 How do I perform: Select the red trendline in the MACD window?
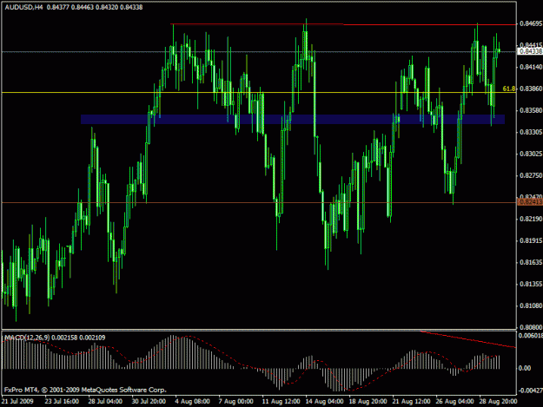[468, 339]
